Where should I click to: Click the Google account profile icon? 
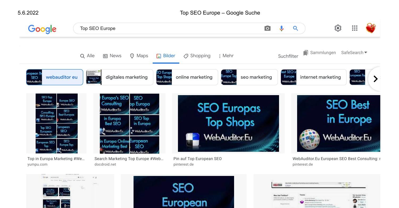[371, 28]
